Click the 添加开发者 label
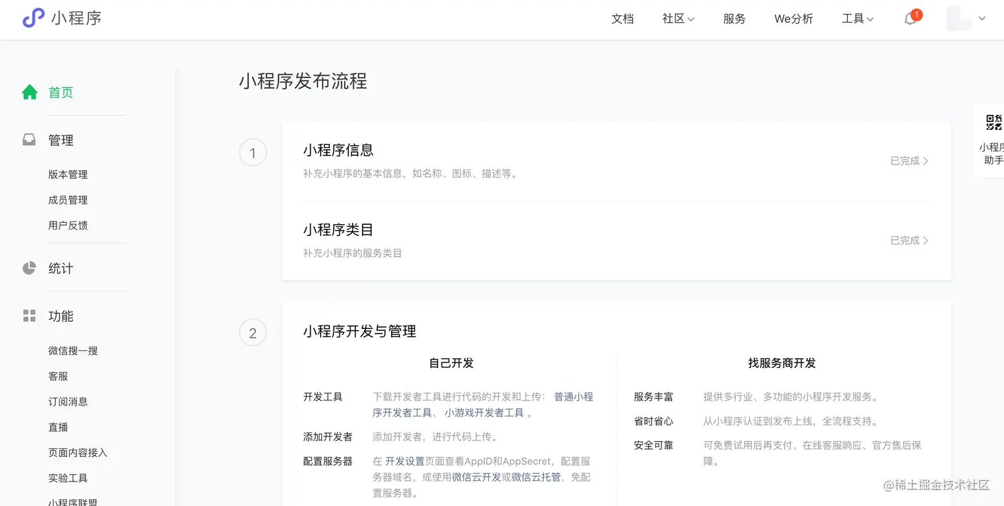 (x=327, y=436)
